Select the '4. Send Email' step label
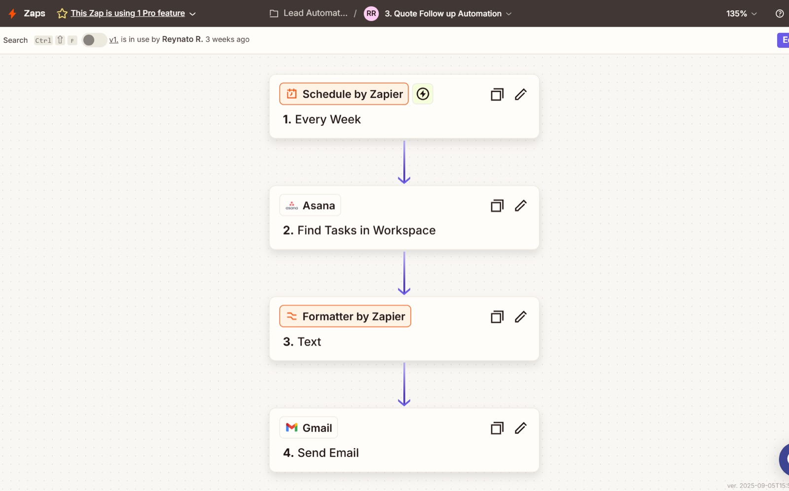The height and width of the screenshot is (491, 789). click(321, 453)
